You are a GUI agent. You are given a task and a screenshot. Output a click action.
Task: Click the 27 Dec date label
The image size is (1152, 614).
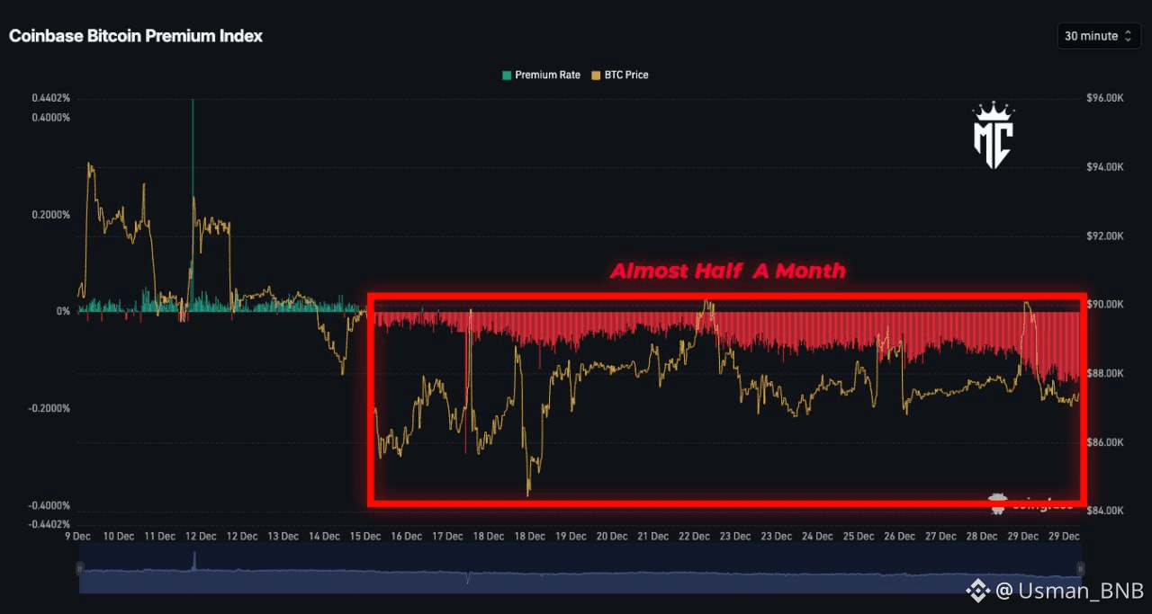click(x=940, y=536)
